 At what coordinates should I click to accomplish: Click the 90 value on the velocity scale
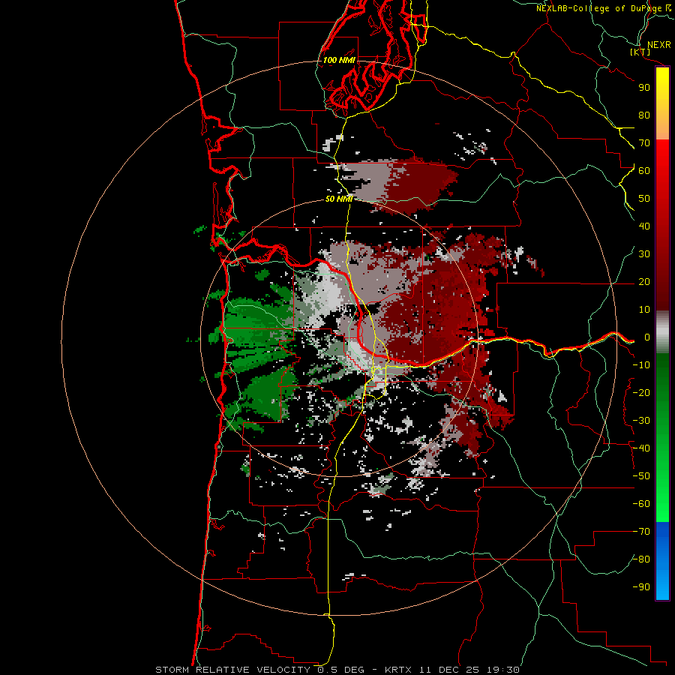pos(644,88)
